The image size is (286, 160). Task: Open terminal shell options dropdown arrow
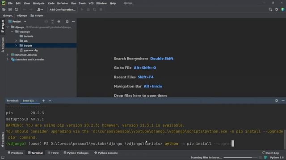pyautogui.click(x=50, y=100)
